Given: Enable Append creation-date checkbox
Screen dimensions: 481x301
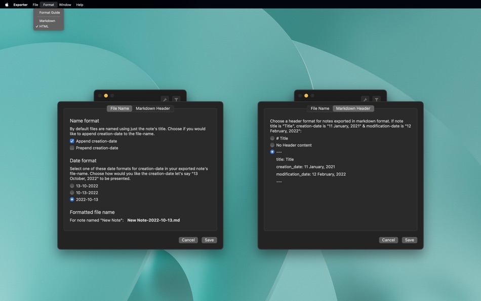Looking at the screenshot, I should click(x=72, y=141).
